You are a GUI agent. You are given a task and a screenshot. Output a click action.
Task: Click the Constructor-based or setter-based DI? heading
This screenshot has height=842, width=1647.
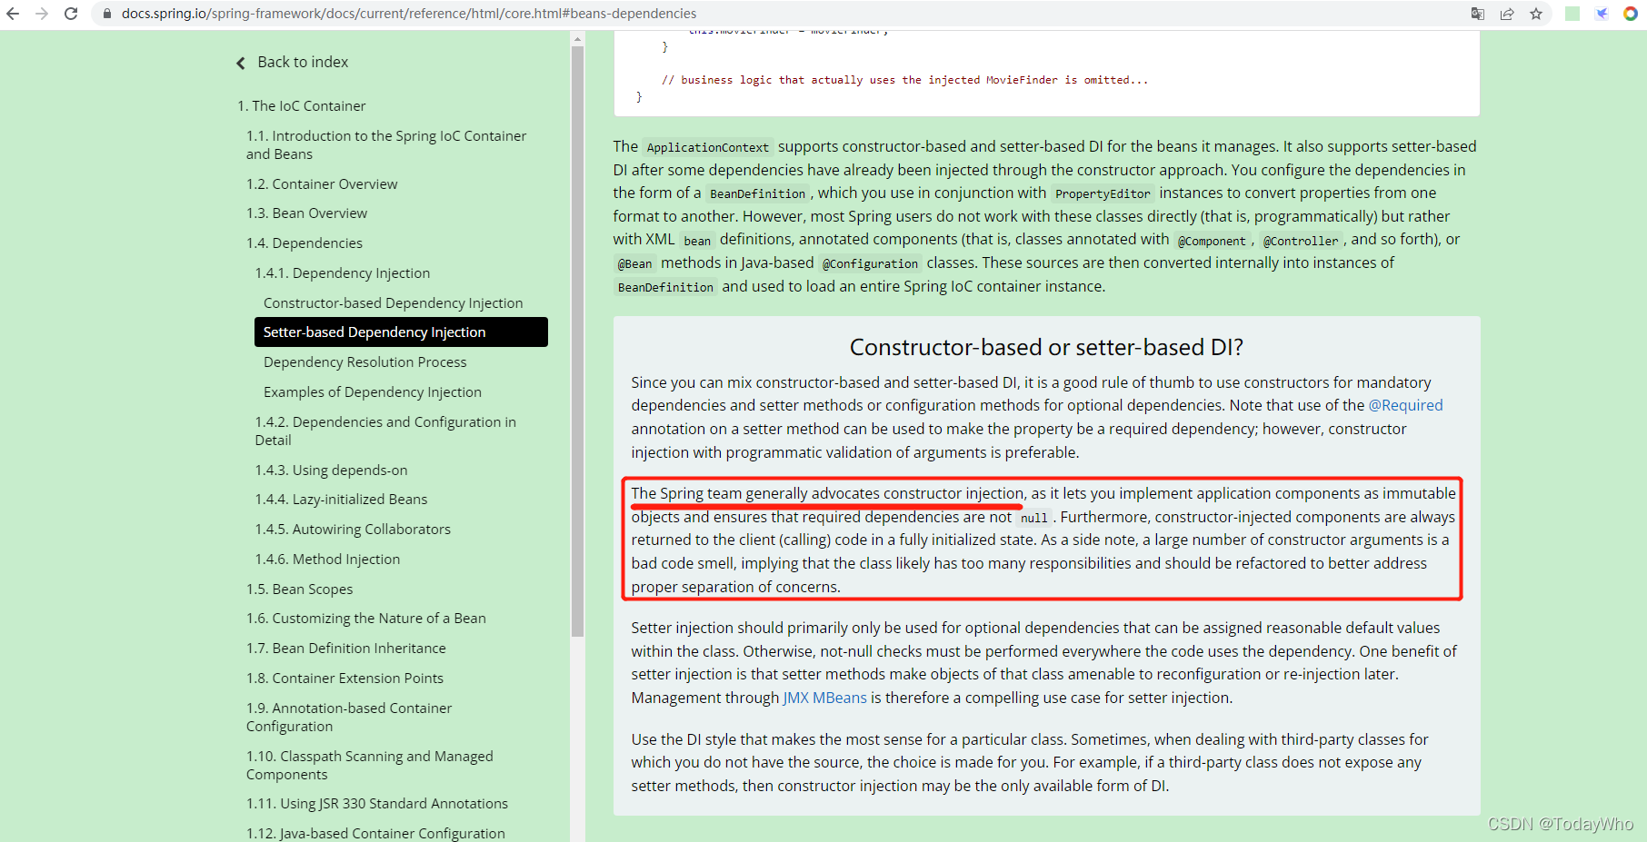click(1046, 348)
